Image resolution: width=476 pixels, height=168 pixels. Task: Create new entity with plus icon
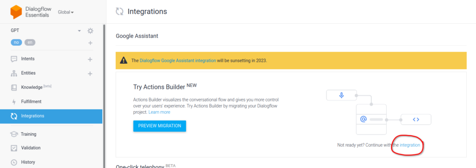(x=90, y=74)
